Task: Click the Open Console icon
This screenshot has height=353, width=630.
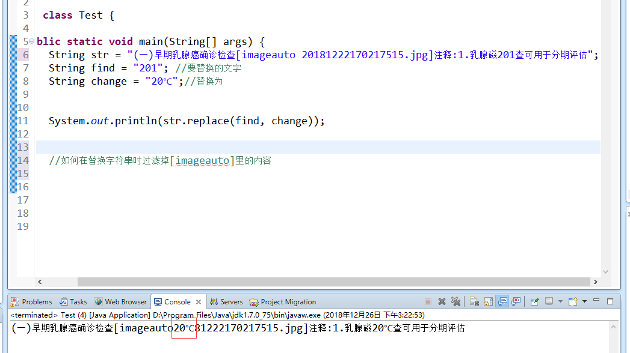Action: pyautogui.click(x=573, y=301)
